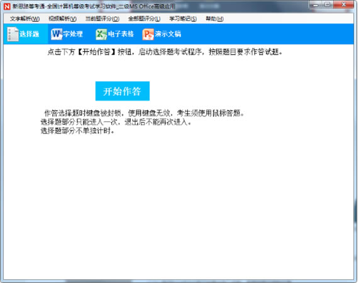The height and width of the screenshot is (283, 359).
Task: Open the 帮助(H) menu
Action: coord(214,18)
